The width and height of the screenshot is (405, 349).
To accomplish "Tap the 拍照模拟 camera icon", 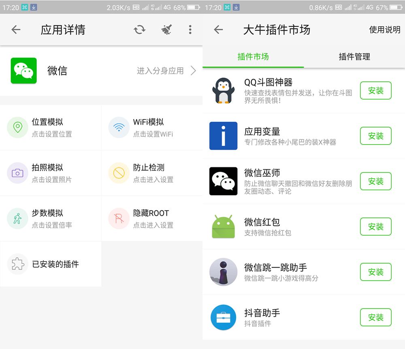I will click(17, 173).
